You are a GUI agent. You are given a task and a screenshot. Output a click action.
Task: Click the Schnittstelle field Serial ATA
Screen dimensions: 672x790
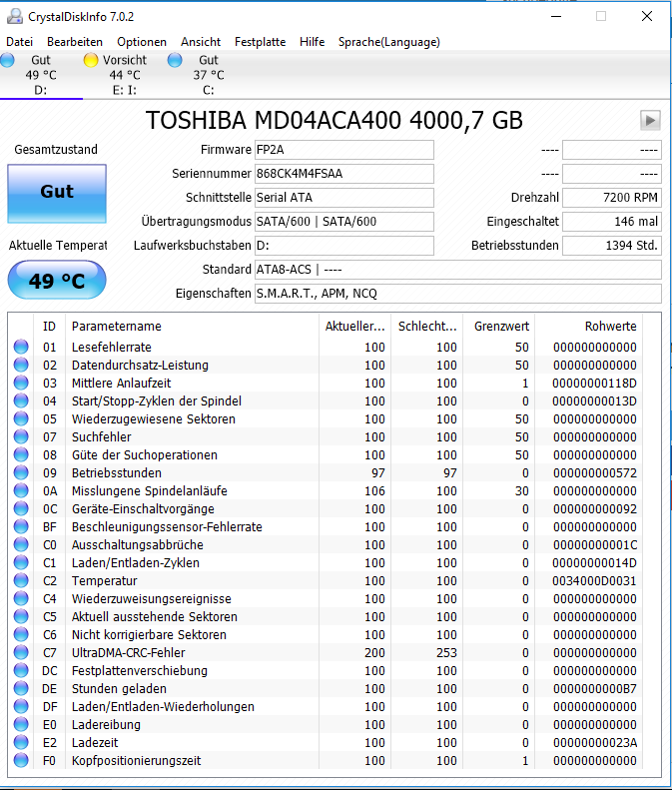[x=344, y=198]
